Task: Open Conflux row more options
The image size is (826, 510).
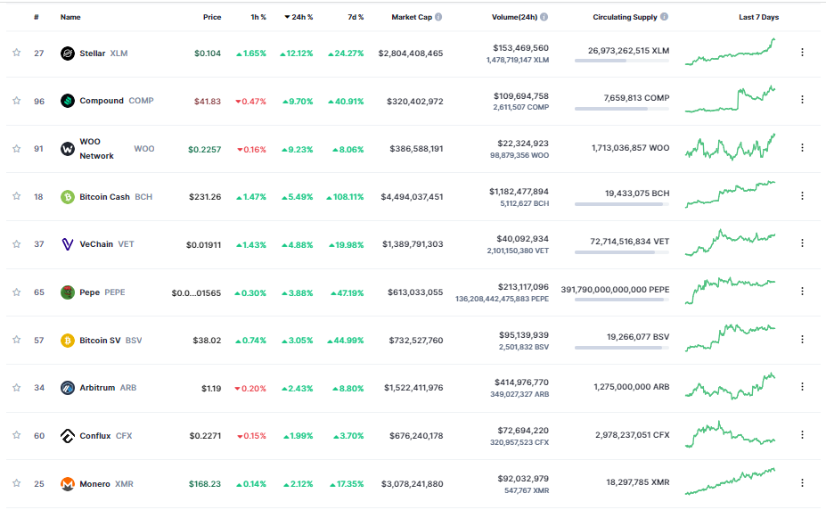Action: click(x=802, y=435)
